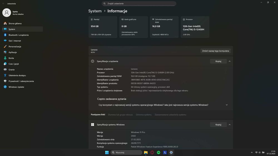Screen dimensions: 278x156
Task: Select the Windows 11 Pro value
Action: coord(138,132)
